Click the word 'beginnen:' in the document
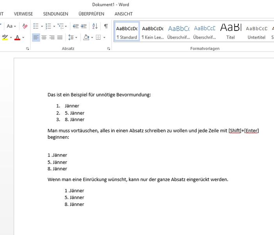This screenshot has height=235, width=274. pos(58,137)
